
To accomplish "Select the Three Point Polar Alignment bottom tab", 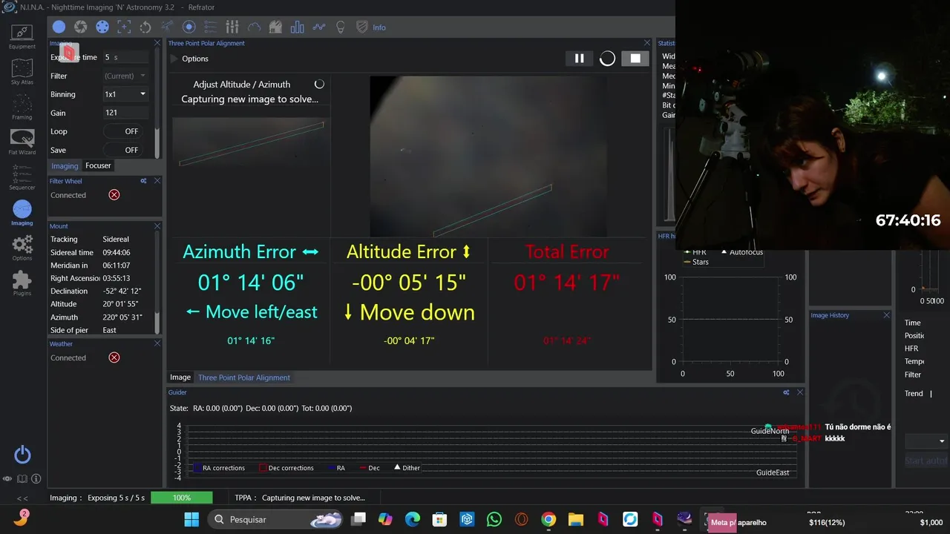I will (x=244, y=378).
